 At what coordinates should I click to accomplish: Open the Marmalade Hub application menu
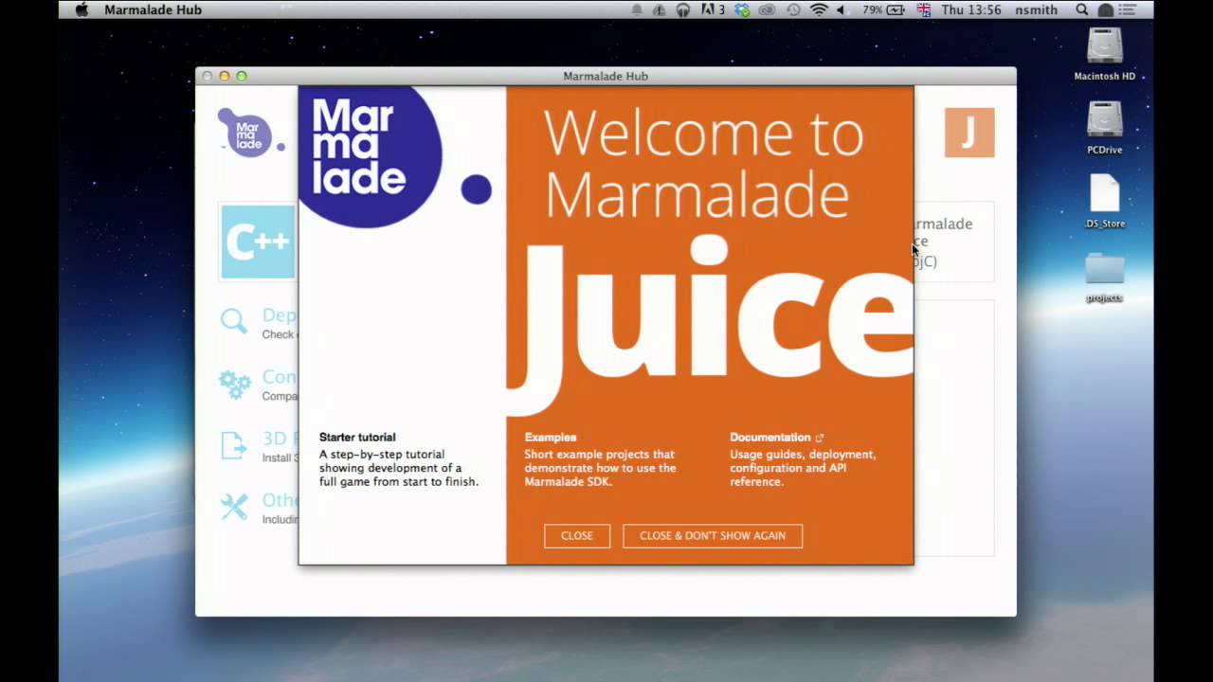(x=153, y=9)
